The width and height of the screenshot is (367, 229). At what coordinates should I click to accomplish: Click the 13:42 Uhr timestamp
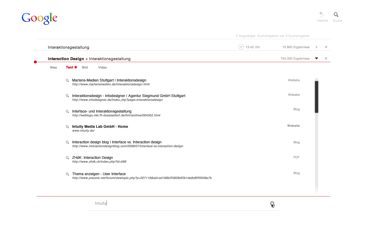(x=253, y=47)
